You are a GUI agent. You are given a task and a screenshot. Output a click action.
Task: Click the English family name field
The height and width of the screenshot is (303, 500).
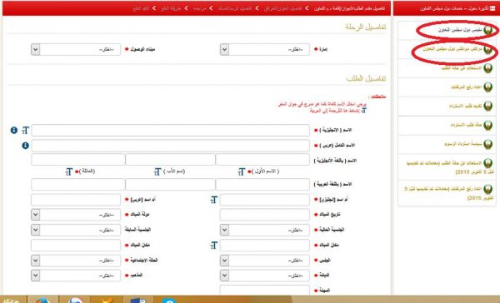(x=78, y=160)
